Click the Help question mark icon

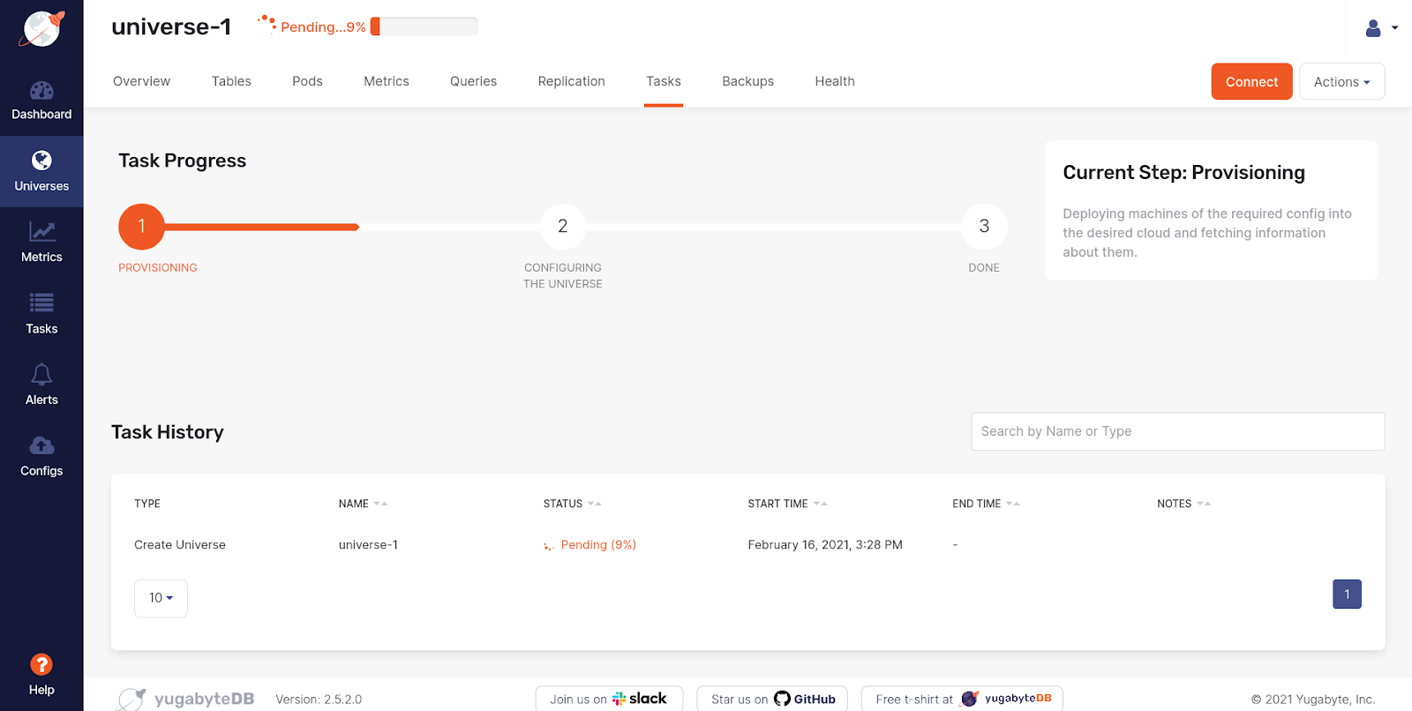[x=41, y=665]
